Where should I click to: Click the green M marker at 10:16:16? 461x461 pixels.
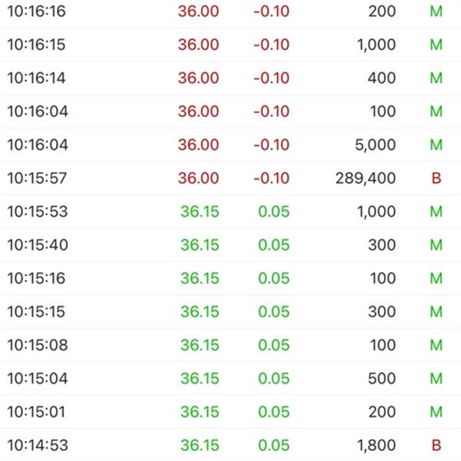pyautogui.click(x=436, y=12)
